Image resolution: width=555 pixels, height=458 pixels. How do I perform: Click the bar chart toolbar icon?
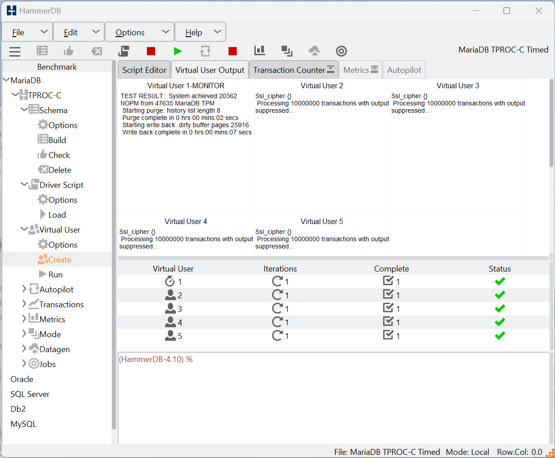260,51
